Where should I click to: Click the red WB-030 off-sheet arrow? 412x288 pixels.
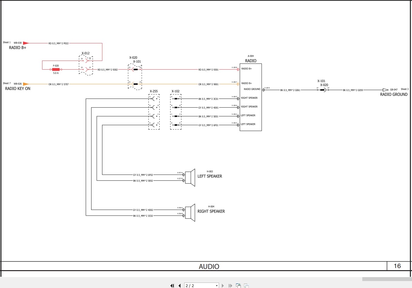click(26, 43)
